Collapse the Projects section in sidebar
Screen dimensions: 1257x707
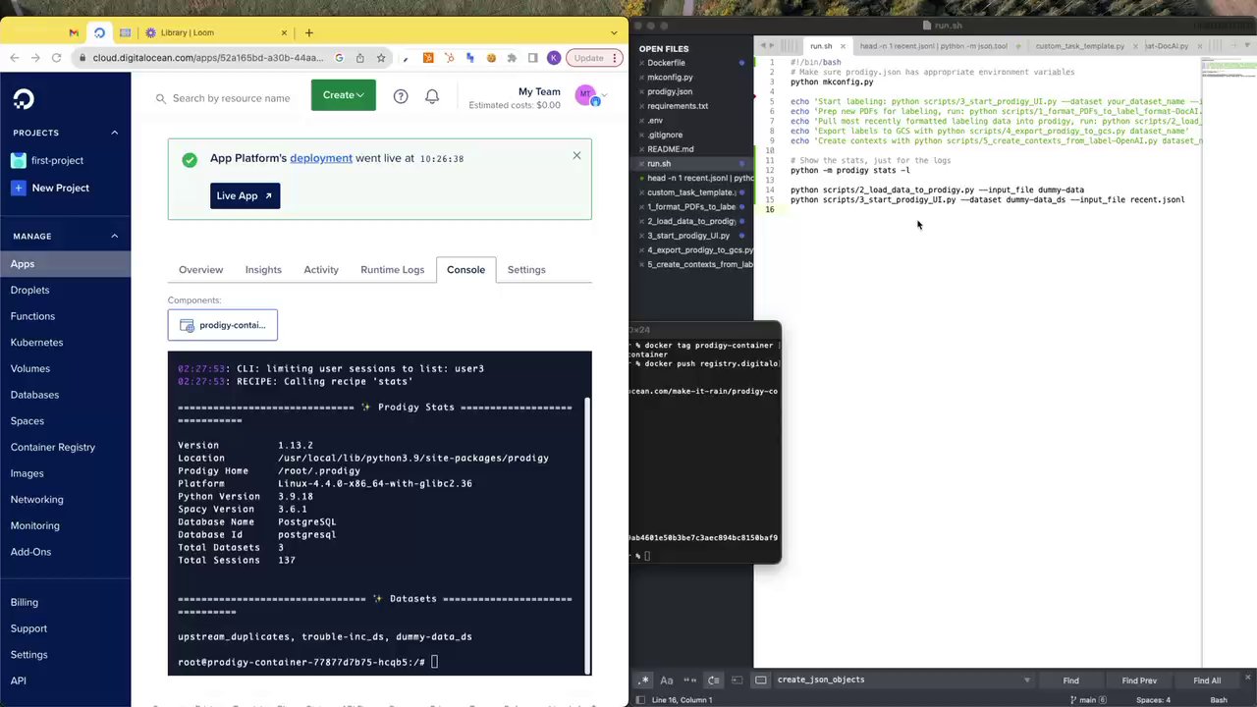(x=114, y=133)
